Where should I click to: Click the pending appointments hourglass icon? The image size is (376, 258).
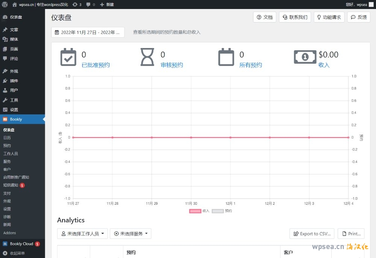[x=147, y=57]
